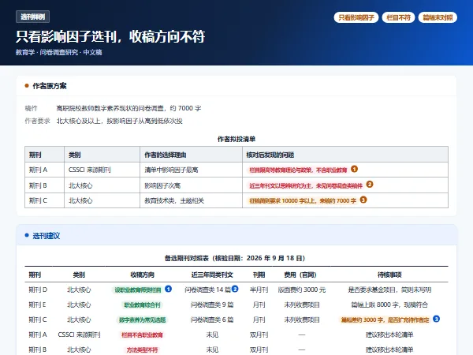The image size is (473, 355).
Task: Click the 近三年同类刊文 column header
Action: pyautogui.click(x=212, y=275)
